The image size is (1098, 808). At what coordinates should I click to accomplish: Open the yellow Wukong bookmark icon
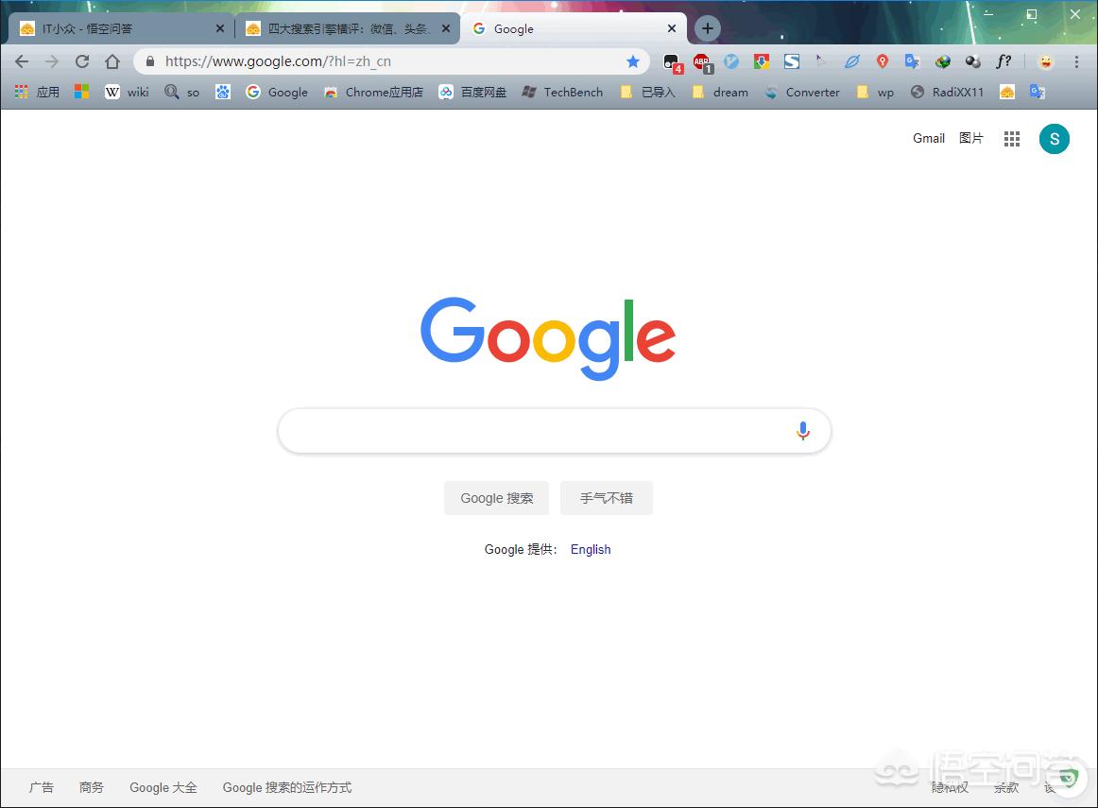(1007, 92)
